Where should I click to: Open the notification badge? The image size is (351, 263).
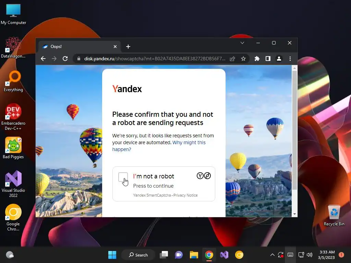(x=341, y=255)
